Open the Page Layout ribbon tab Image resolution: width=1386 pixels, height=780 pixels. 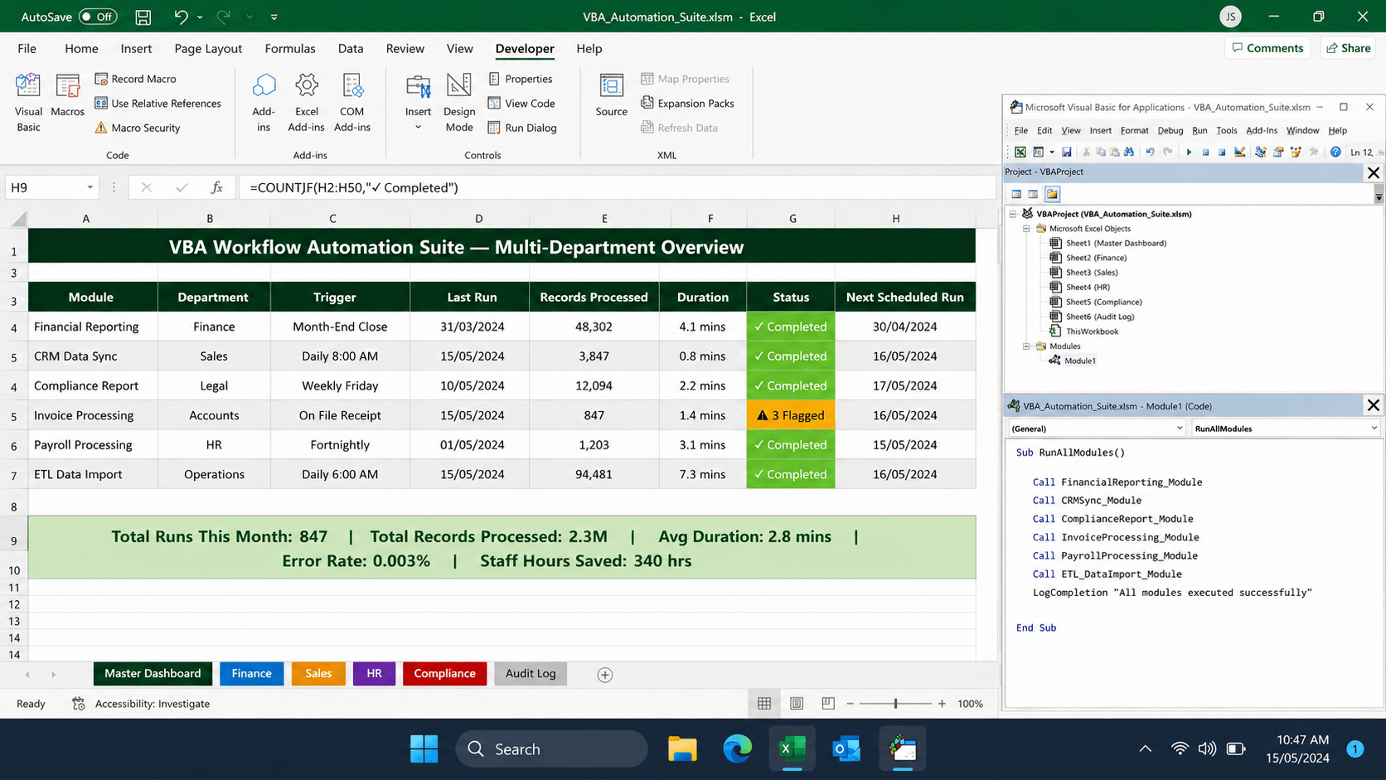[x=208, y=48]
